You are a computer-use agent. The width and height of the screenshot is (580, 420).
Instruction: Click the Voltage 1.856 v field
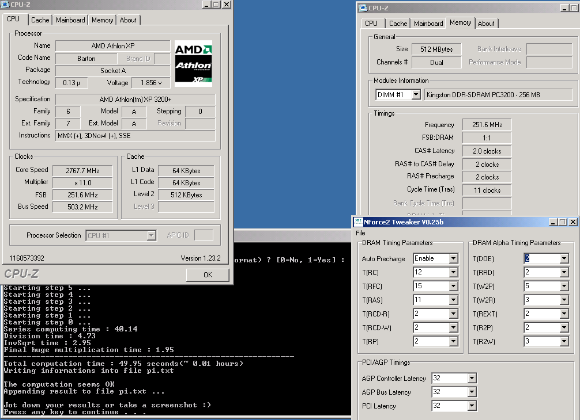pyautogui.click(x=150, y=83)
